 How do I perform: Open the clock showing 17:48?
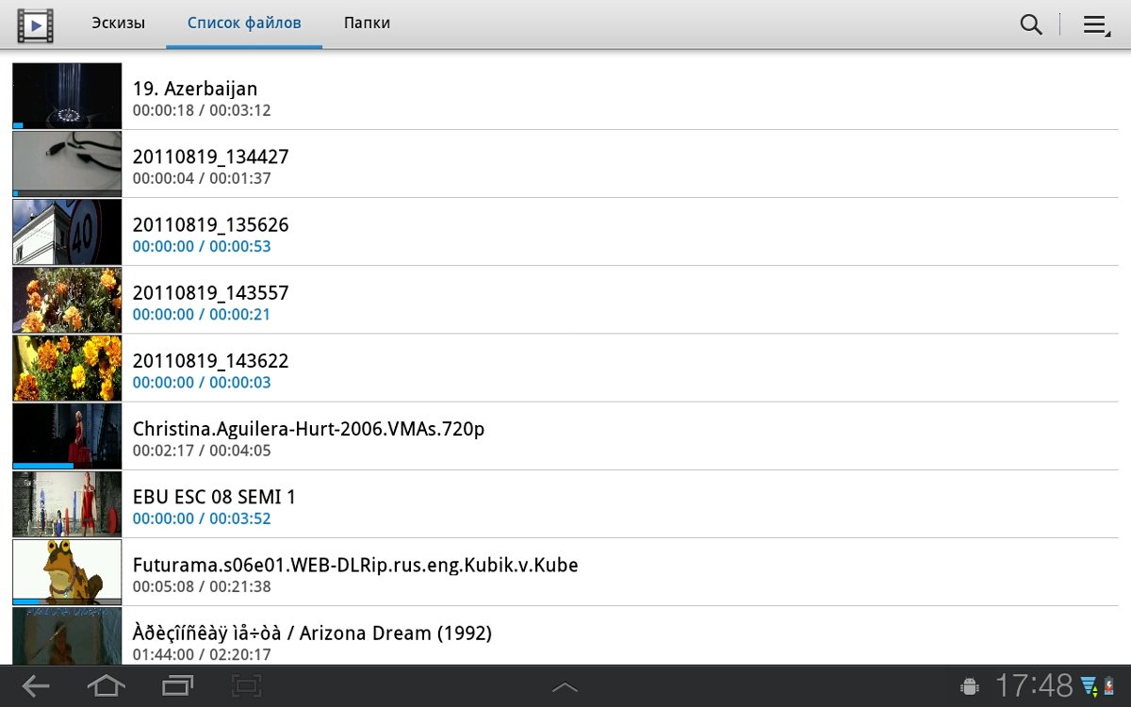pos(1034,685)
